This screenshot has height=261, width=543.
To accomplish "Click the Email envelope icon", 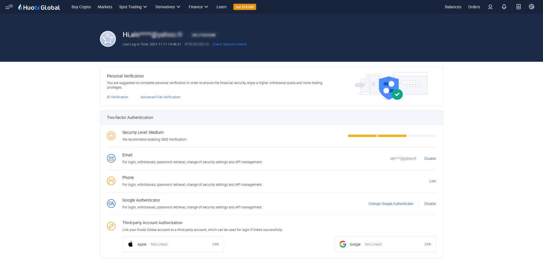I will [x=111, y=158].
